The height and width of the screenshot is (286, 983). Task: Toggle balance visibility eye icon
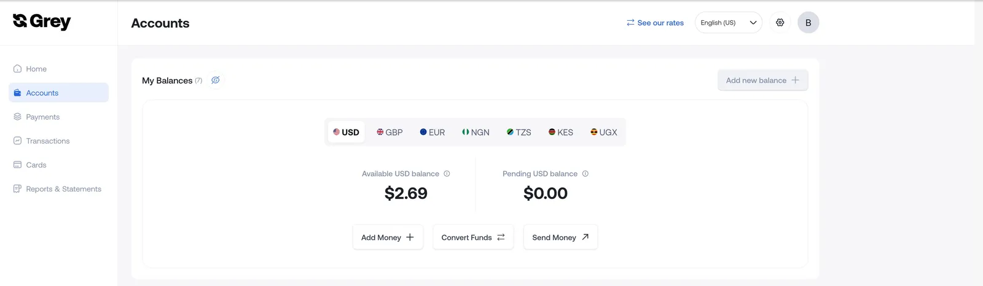point(216,80)
